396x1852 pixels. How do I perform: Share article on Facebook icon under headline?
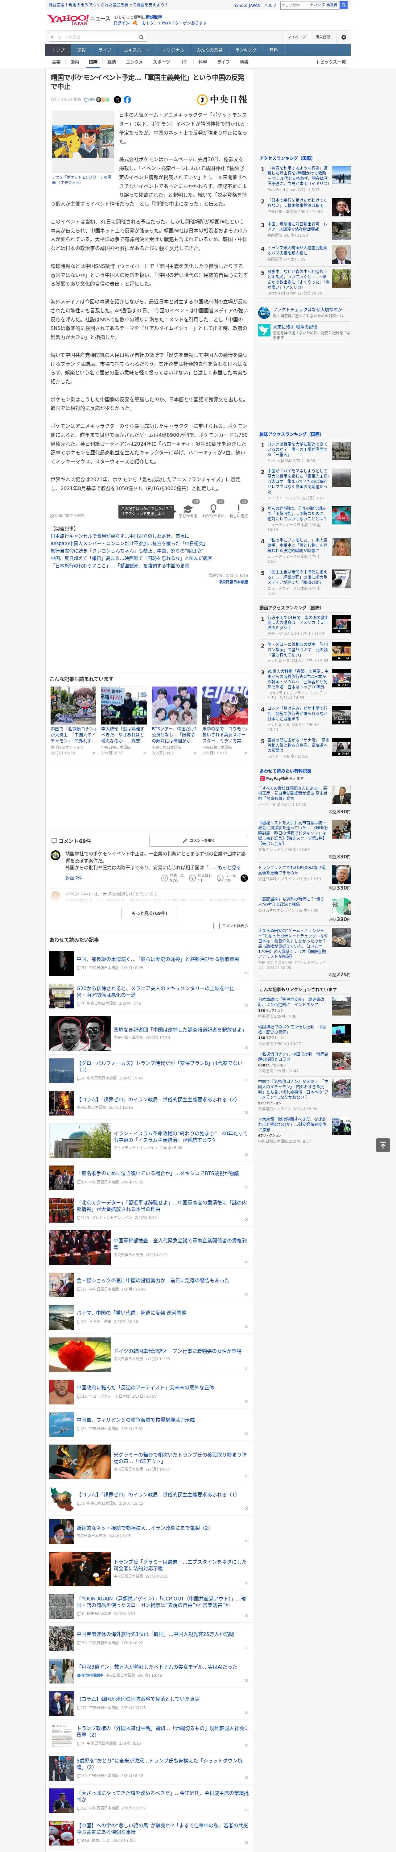click(x=127, y=100)
